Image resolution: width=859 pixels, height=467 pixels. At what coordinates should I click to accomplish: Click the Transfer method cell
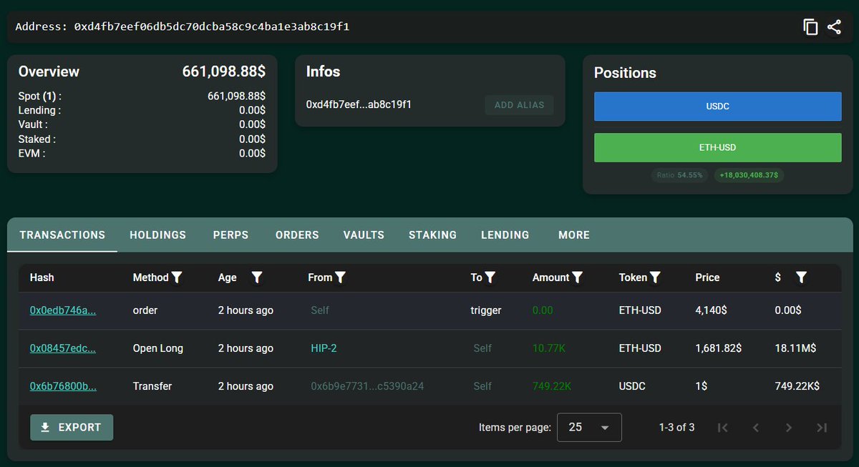152,386
